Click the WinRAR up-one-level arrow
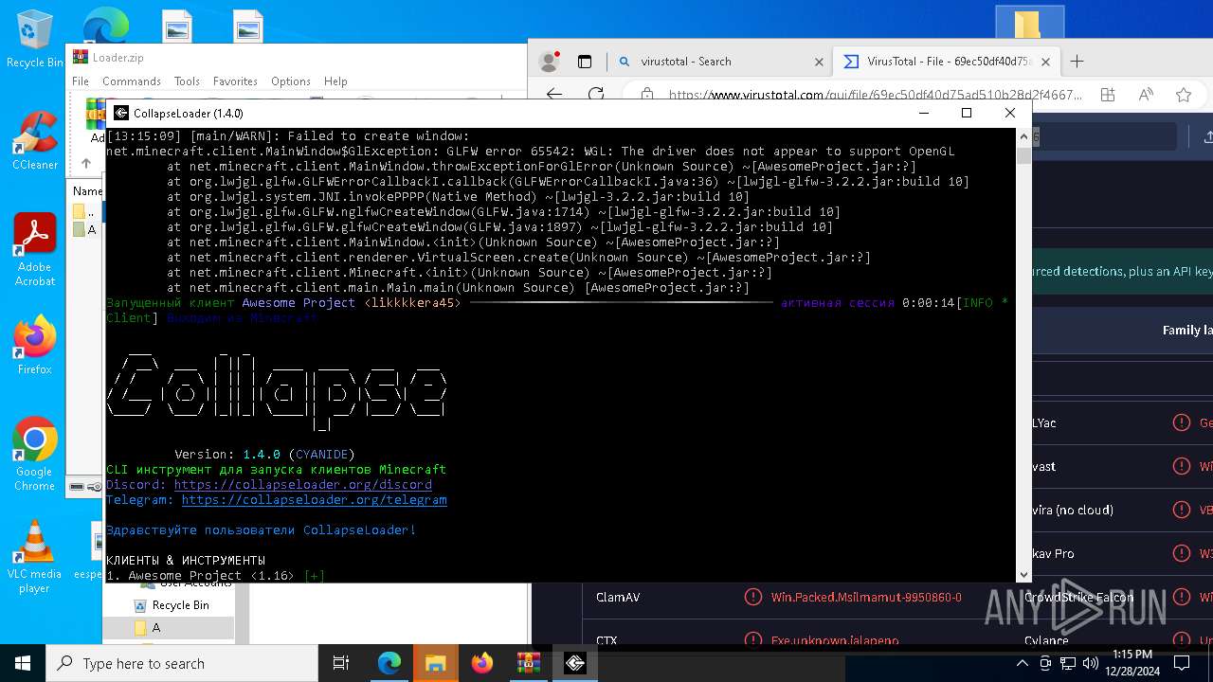Viewport: 1213px width, 682px height. point(86,163)
